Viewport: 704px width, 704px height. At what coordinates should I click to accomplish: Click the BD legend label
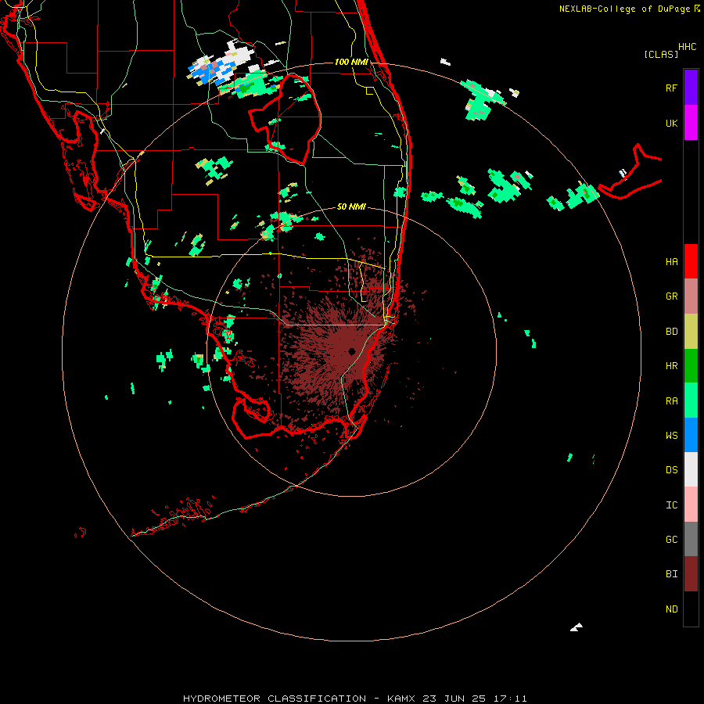[x=671, y=332]
